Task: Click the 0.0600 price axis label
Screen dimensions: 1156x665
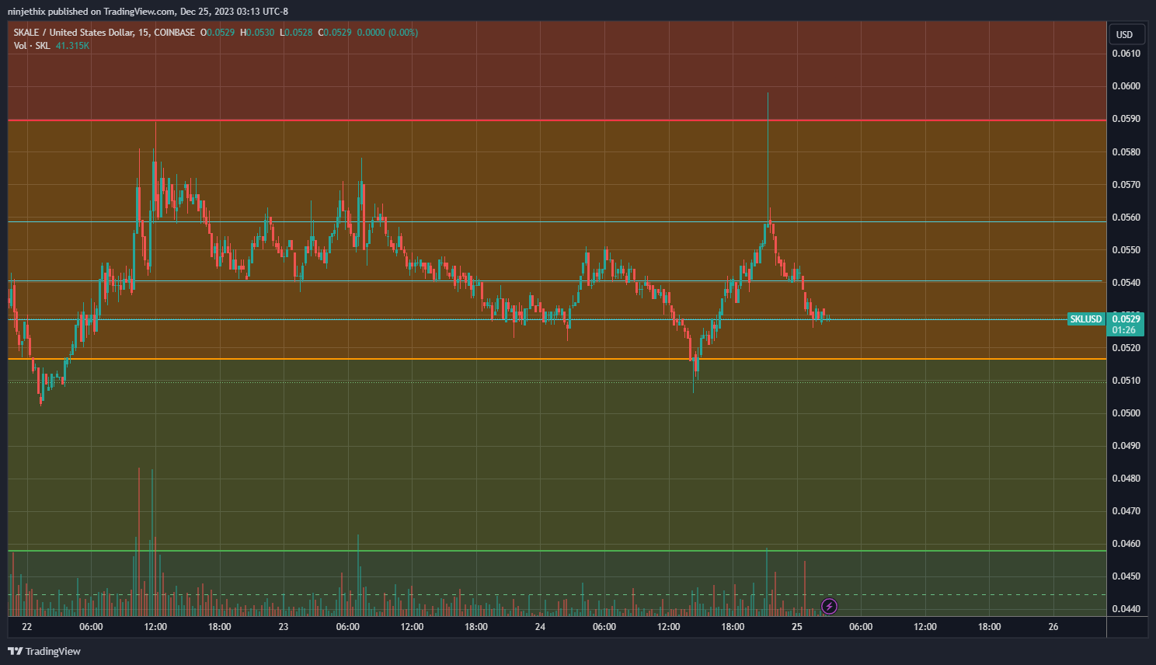Action: [x=1126, y=86]
